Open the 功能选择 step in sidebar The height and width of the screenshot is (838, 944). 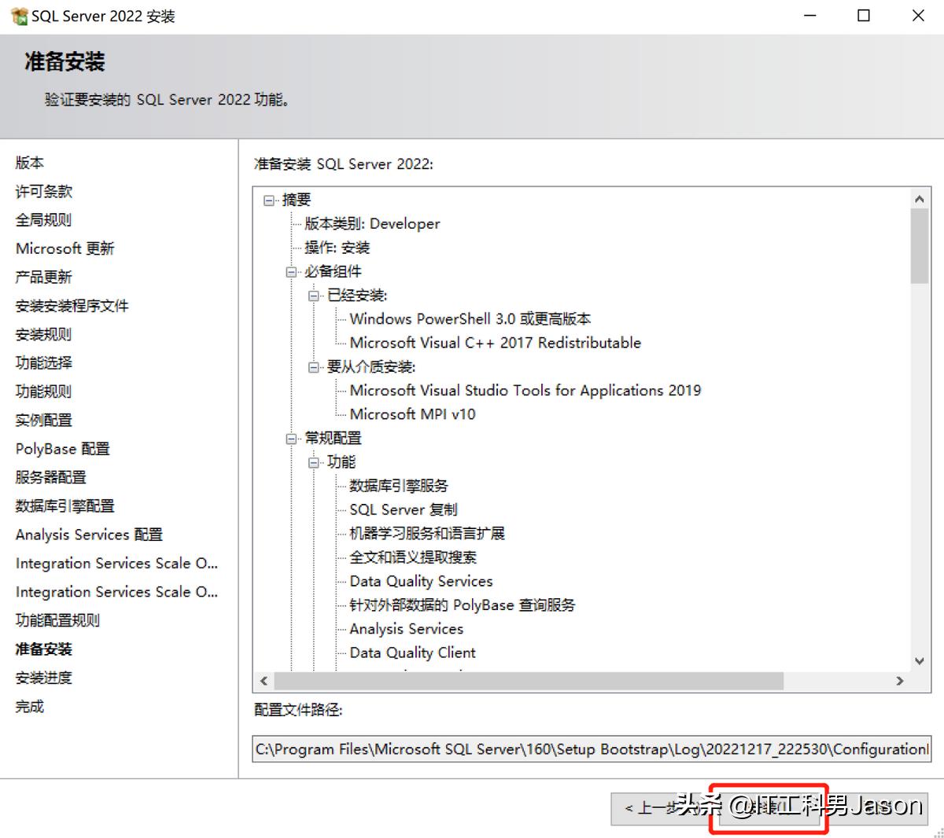42,362
